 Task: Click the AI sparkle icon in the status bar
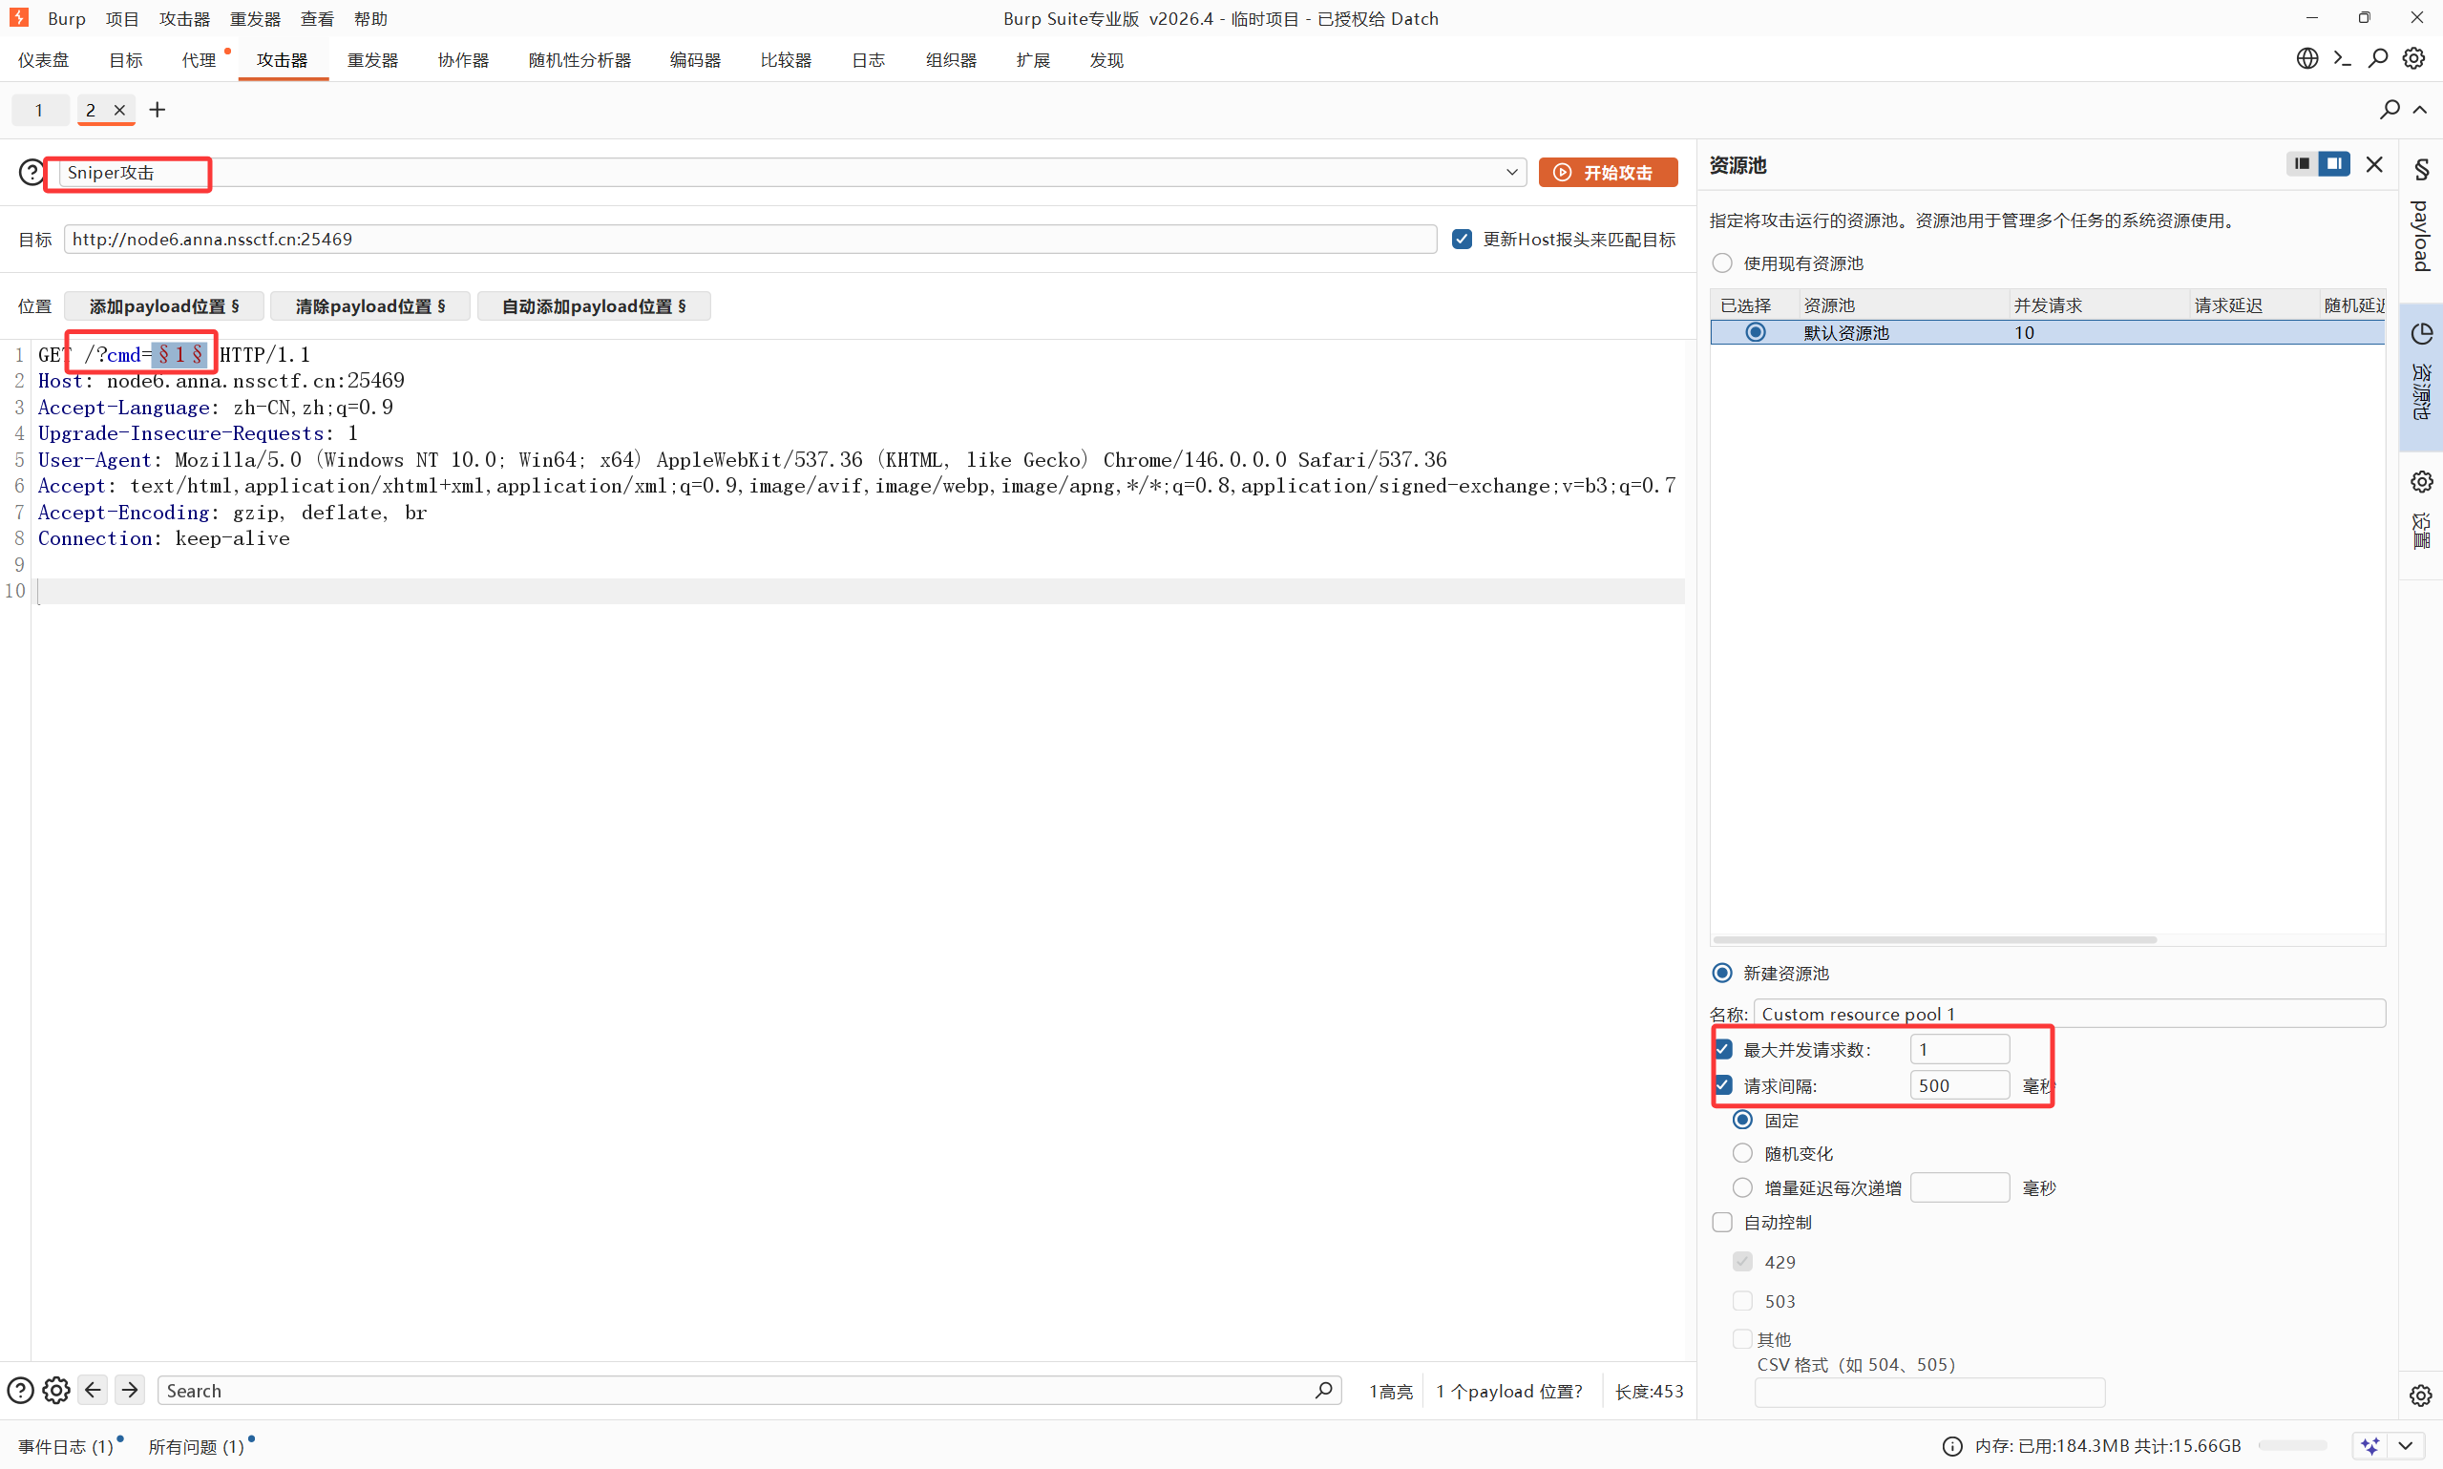tap(2370, 1446)
